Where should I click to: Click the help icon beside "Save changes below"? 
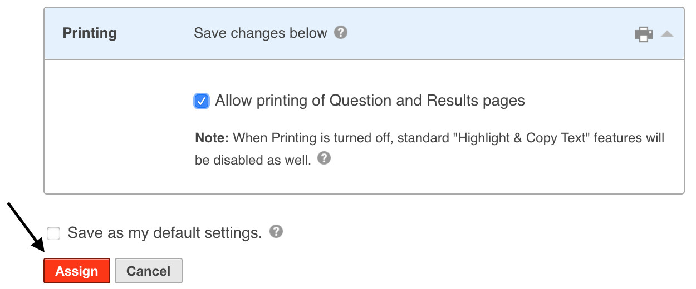[x=341, y=33]
